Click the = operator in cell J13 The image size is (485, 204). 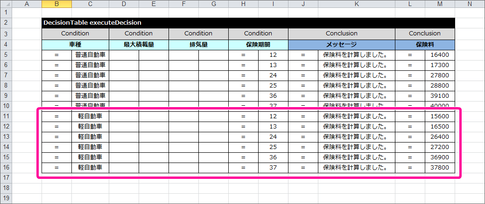(x=303, y=137)
